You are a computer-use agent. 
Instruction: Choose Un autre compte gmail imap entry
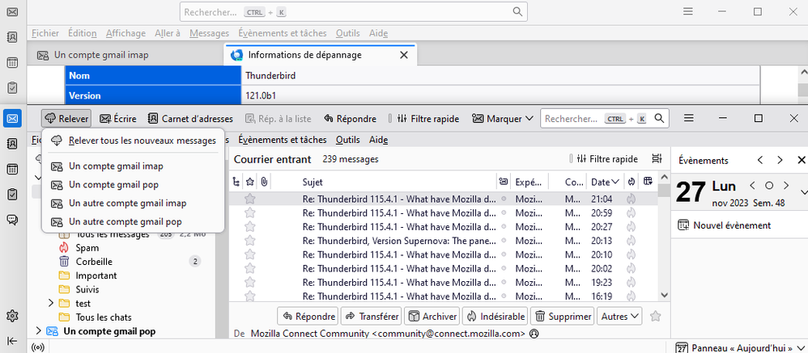coord(127,203)
